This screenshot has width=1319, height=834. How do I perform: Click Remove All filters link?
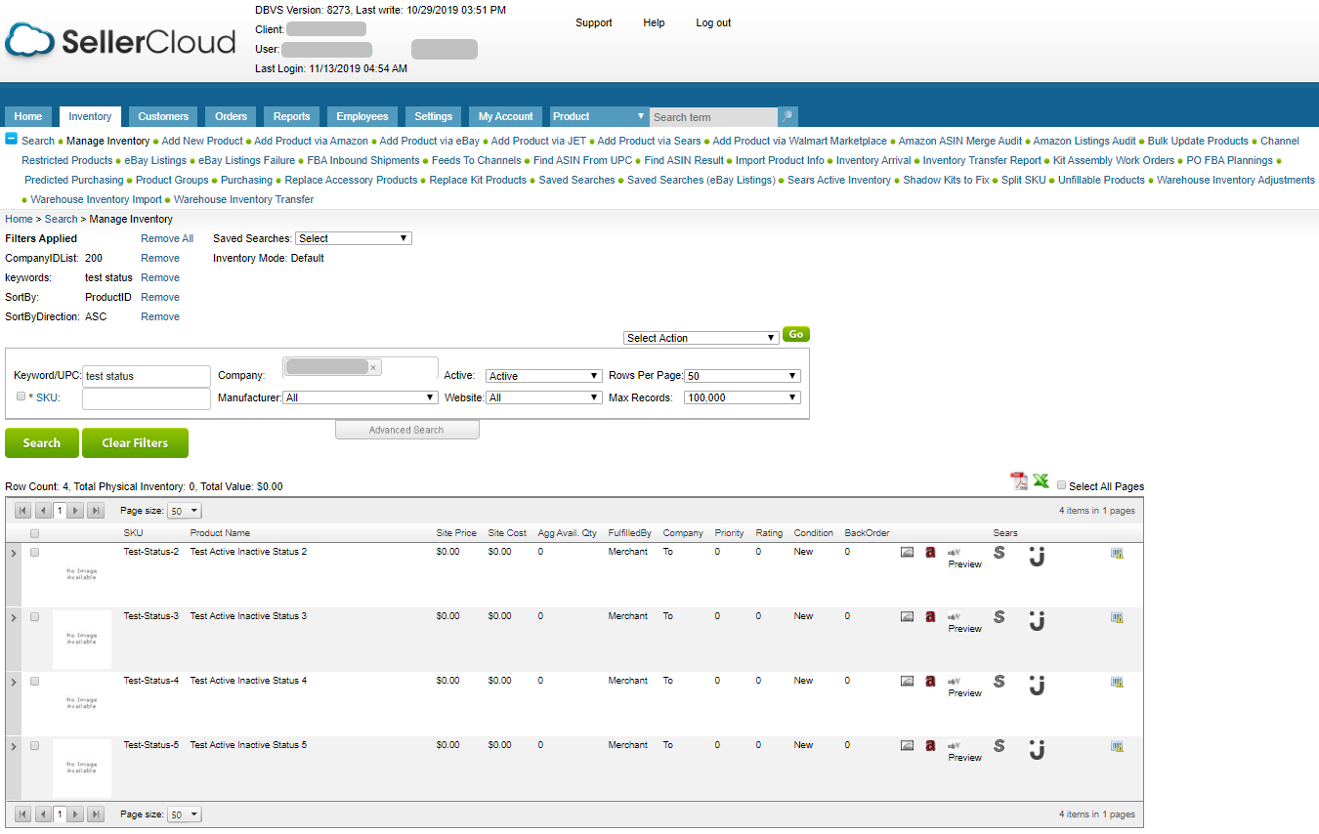click(167, 238)
